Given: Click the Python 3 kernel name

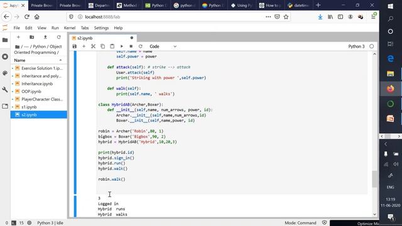Looking at the screenshot, I should point(356,46).
